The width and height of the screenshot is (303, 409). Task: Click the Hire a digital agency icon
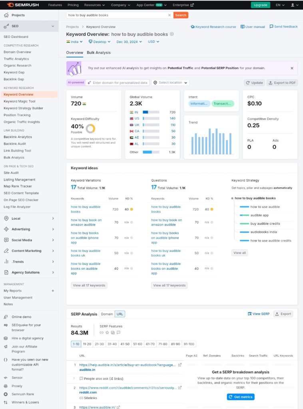[x=6, y=338]
